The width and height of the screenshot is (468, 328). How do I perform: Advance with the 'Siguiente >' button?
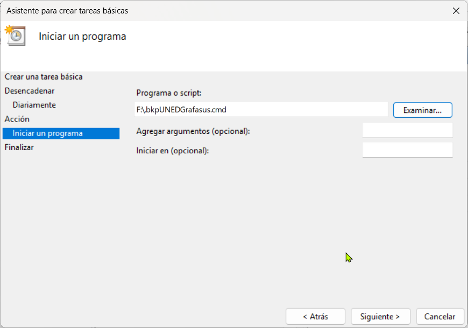click(380, 316)
